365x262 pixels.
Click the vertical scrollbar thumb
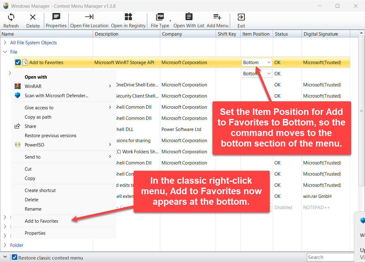pyautogui.click(x=361, y=111)
